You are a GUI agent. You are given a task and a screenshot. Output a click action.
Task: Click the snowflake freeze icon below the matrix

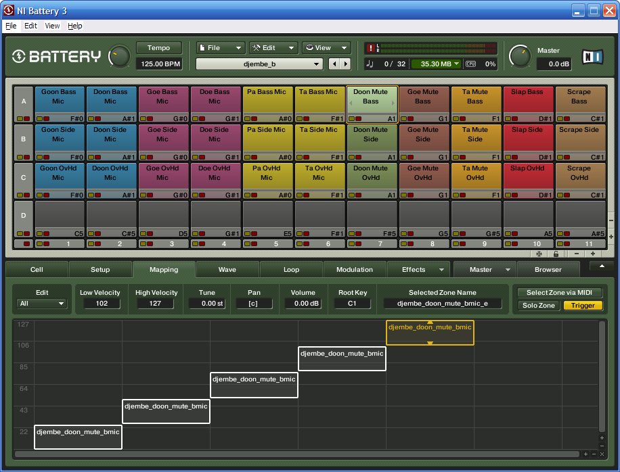click(x=539, y=254)
